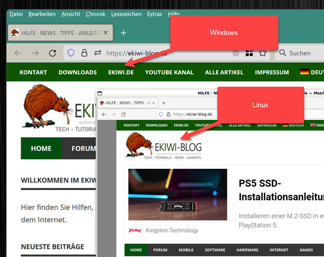The height and width of the screenshot is (257, 324).
Task: Open the Ansicht menu
Action: [70, 14]
